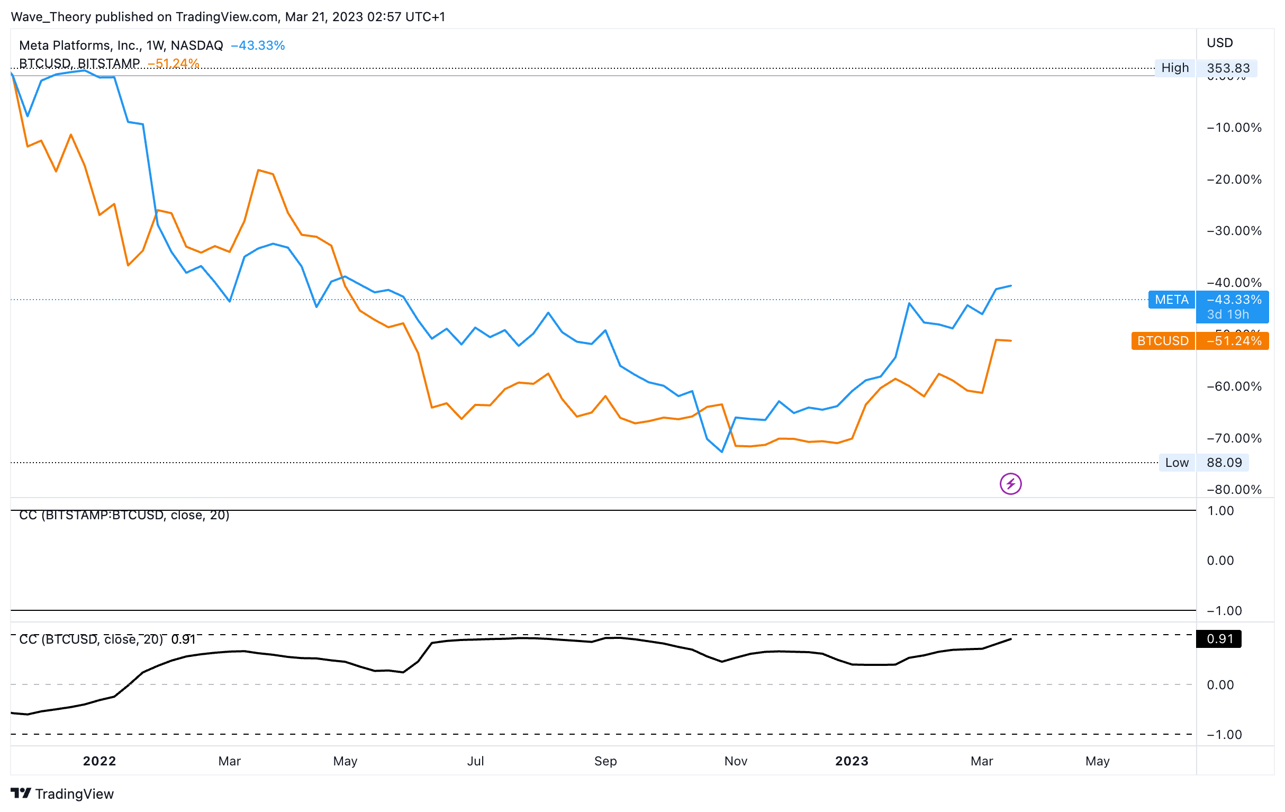The image size is (1285, 812).
Task: Click the Low 88.09 price tag
Action: pos(1203,462)
